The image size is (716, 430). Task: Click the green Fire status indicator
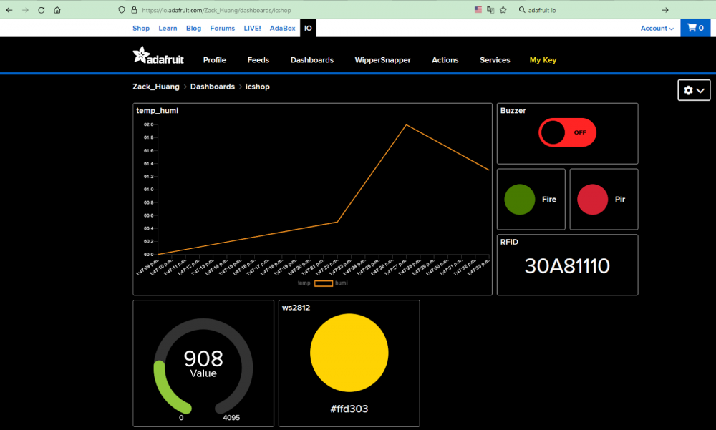click(x=520, y=199)
